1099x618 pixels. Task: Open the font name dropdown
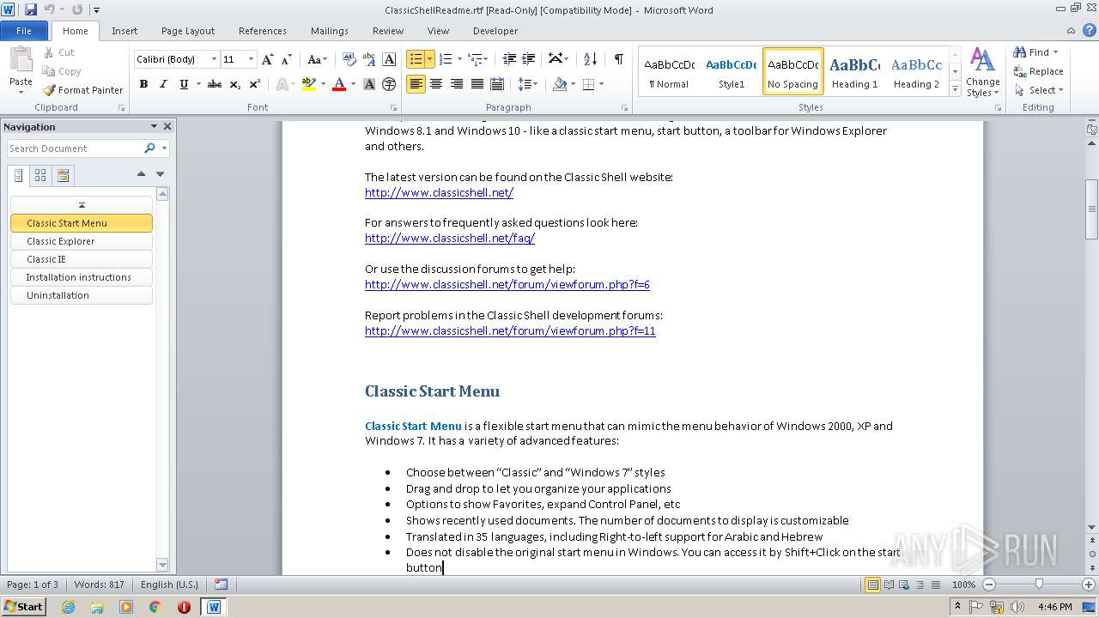(214, 59)
